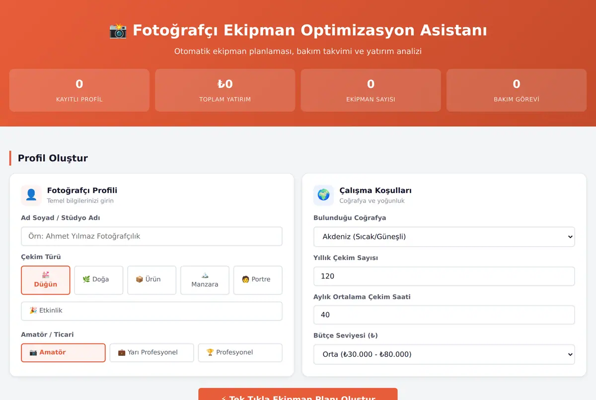Select Doğa shooting type

(98, 280)
